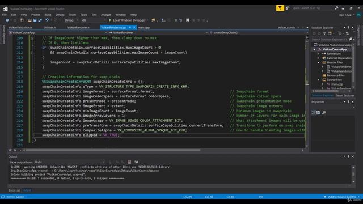The width and height of the screenshot is (363, 204).
Task: Click the Navigate Backward icon in toolbar
Action: pyautogui.click(x=7, y=20)
